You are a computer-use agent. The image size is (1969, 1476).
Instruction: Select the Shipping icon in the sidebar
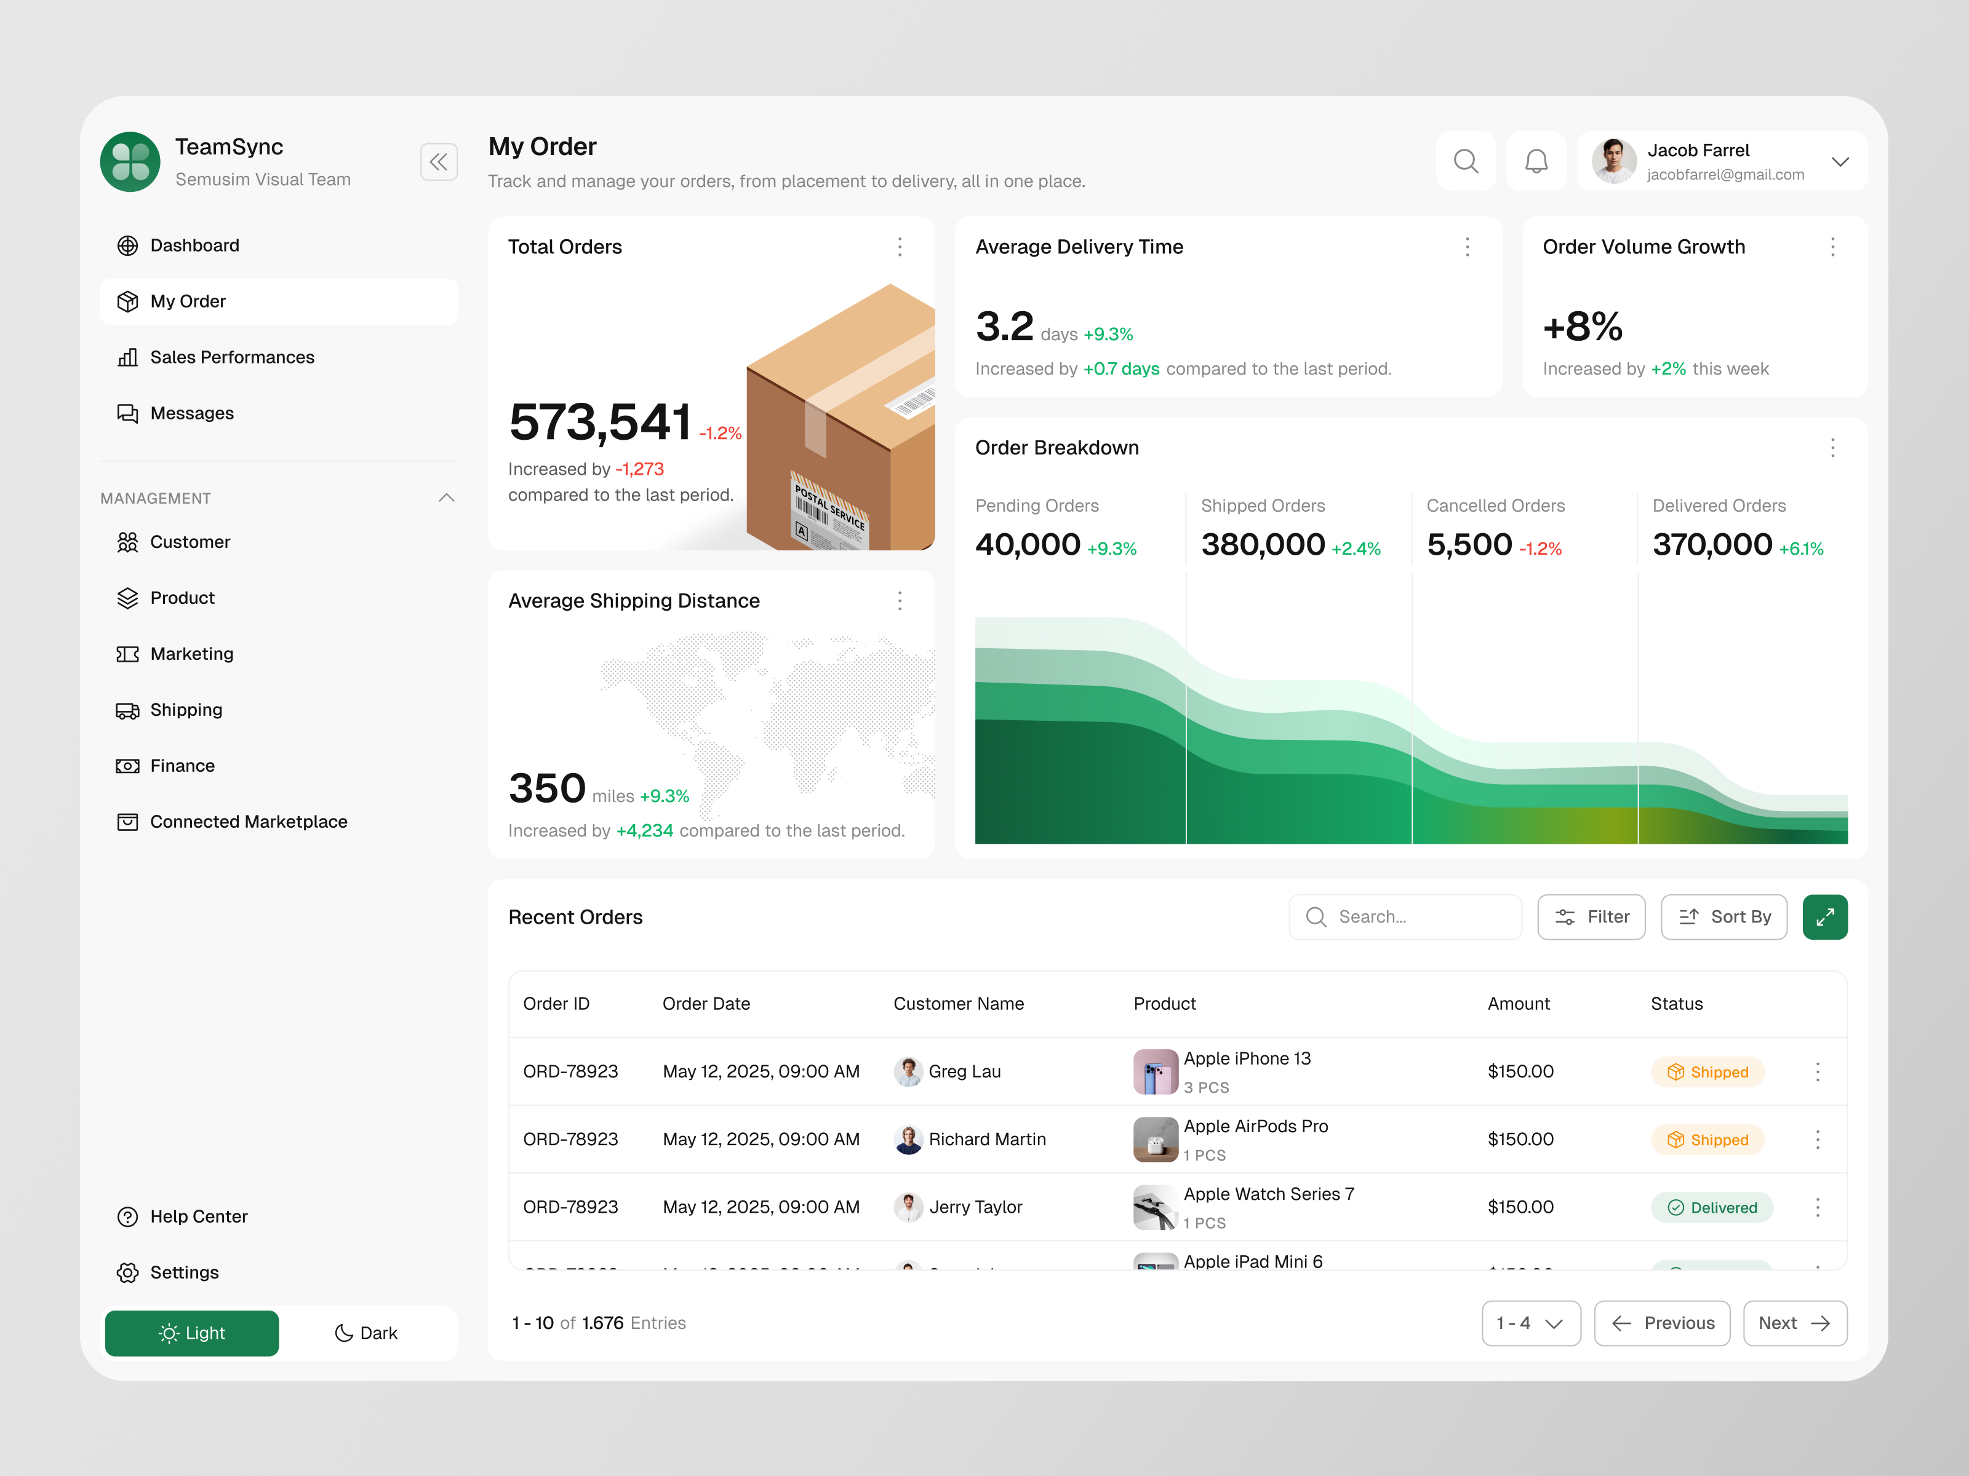[127, 709]
